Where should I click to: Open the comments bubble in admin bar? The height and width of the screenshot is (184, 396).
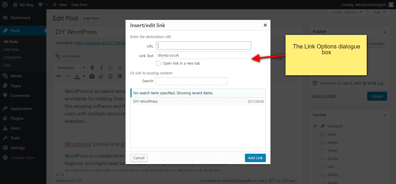(43, 5)
